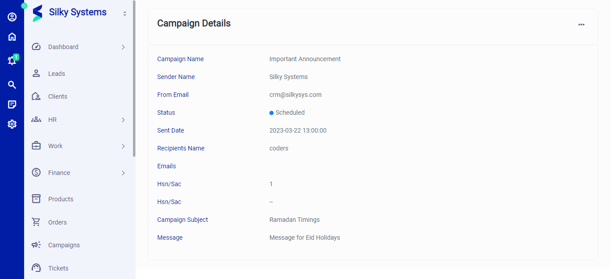Click the search magnifier icon
This screenshot has height=279, width=610.
point(12,84)
